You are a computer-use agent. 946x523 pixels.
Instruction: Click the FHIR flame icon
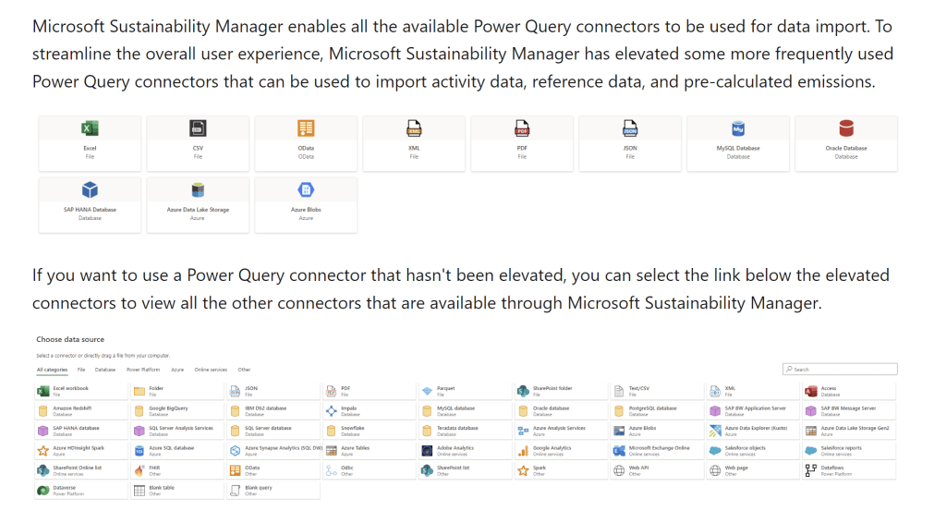pos(139,470)
